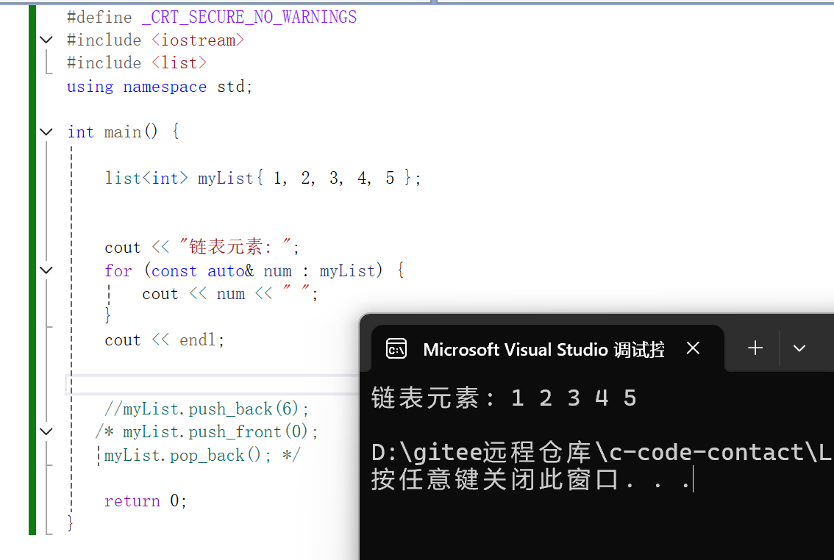Click the 'cout << endl;' line

(164, 340)
